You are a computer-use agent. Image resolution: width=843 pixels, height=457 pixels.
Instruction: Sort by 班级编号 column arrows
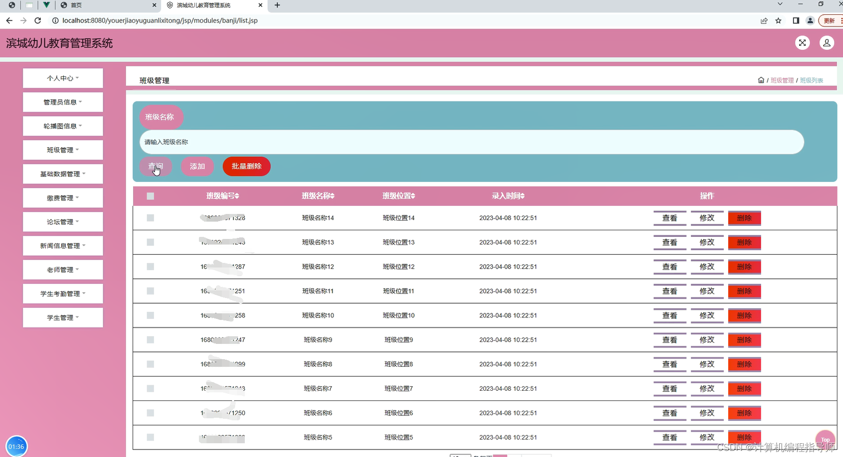point(237,196)
